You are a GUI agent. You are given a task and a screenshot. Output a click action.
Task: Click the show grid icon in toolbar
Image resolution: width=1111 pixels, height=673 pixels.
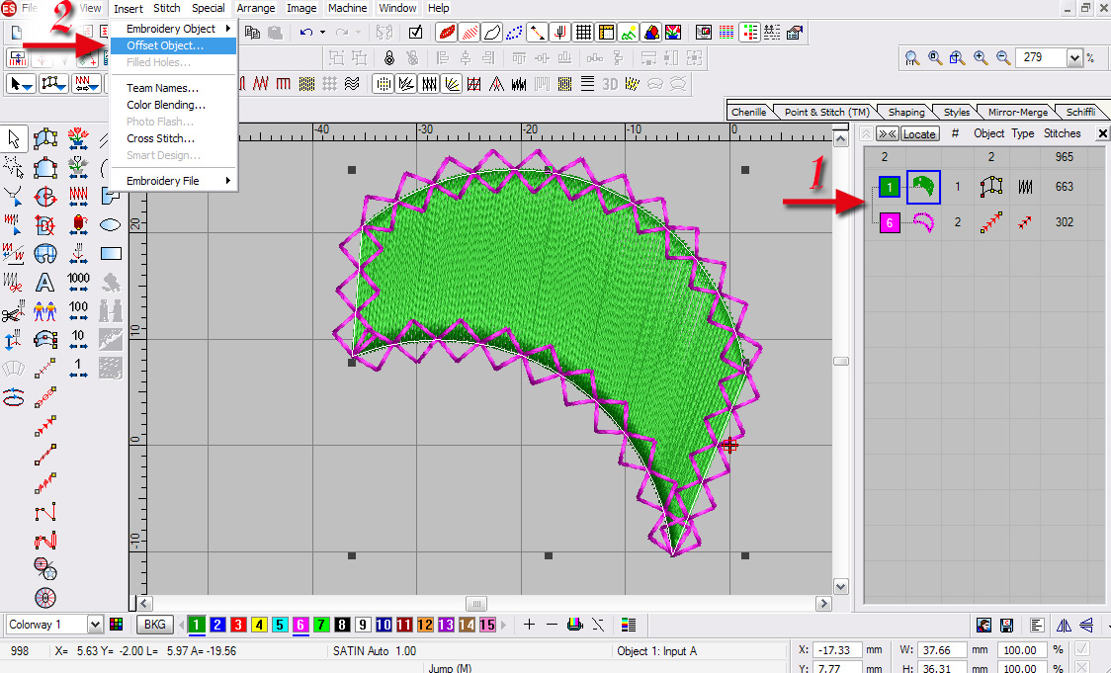pos(584,33)
